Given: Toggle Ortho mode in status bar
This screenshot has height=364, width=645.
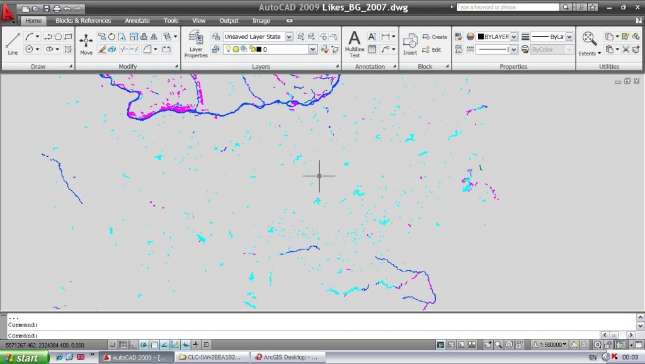Looking at the screenshot, I should pyautogui.click(x=133, y=344).
